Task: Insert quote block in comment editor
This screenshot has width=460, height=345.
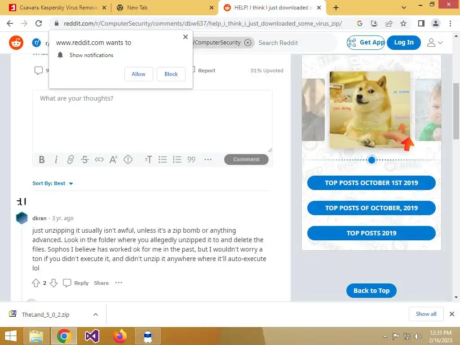Action: [191, 159]
